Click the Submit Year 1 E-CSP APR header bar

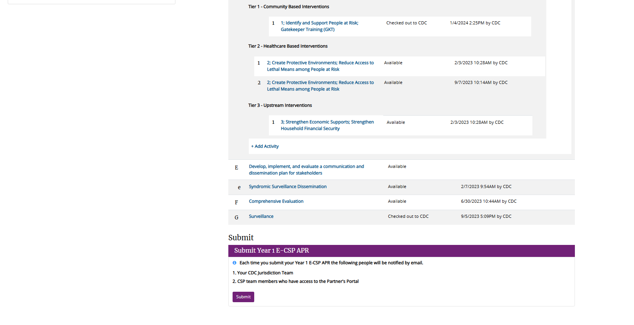click(x=401, y=251)
